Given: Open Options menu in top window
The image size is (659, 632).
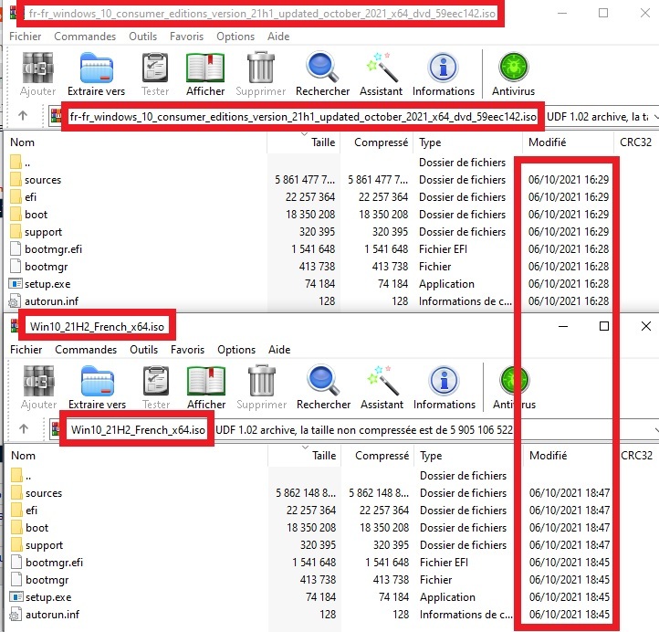Looking at the screenshot, I should (x=235, y=37).
